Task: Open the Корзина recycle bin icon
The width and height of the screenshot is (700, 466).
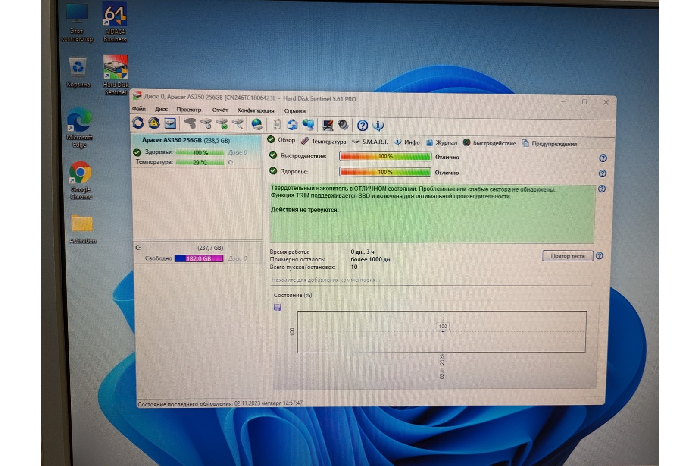Action: click(78, 72)
